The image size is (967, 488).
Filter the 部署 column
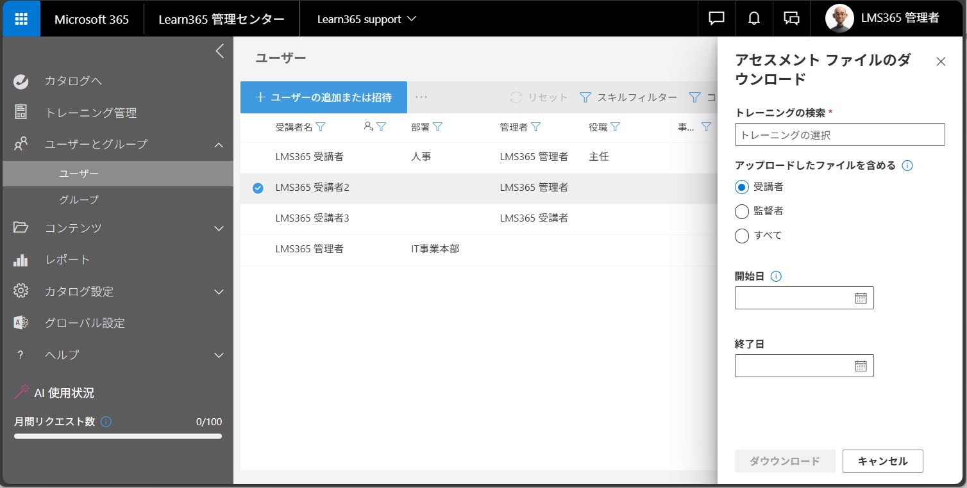pos(437,127)
